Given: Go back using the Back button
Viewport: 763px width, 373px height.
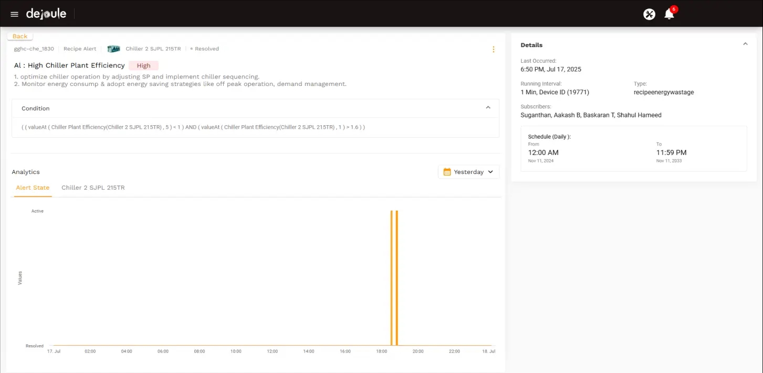Looking at the screenshot, I should coord(20,36).
